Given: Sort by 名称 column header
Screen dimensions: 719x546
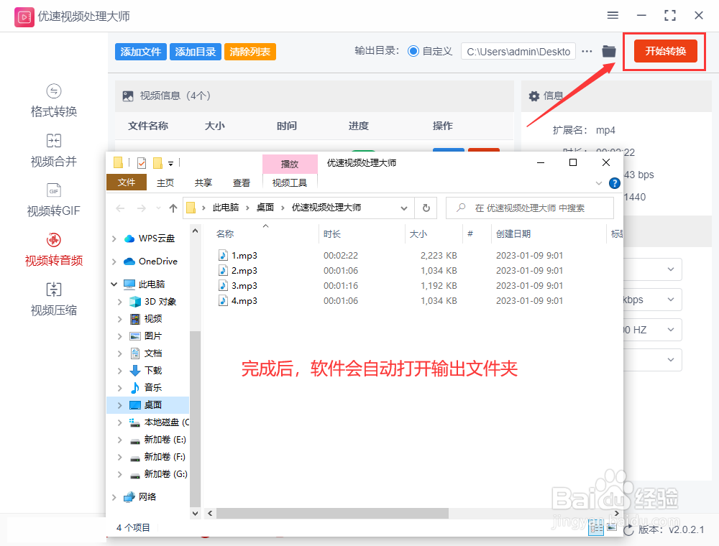Looking at the screenshot, I should [225, 233].
